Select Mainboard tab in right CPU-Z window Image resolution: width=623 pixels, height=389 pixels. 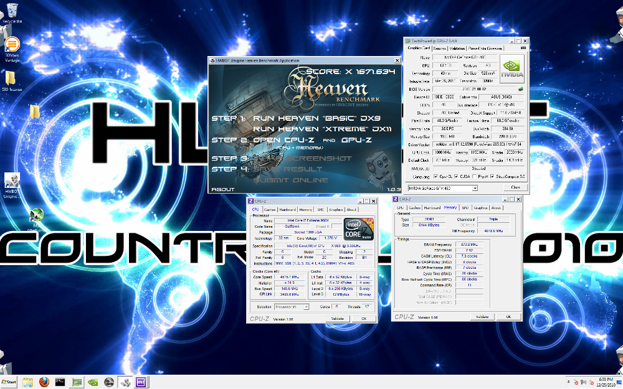pos(432,208)
